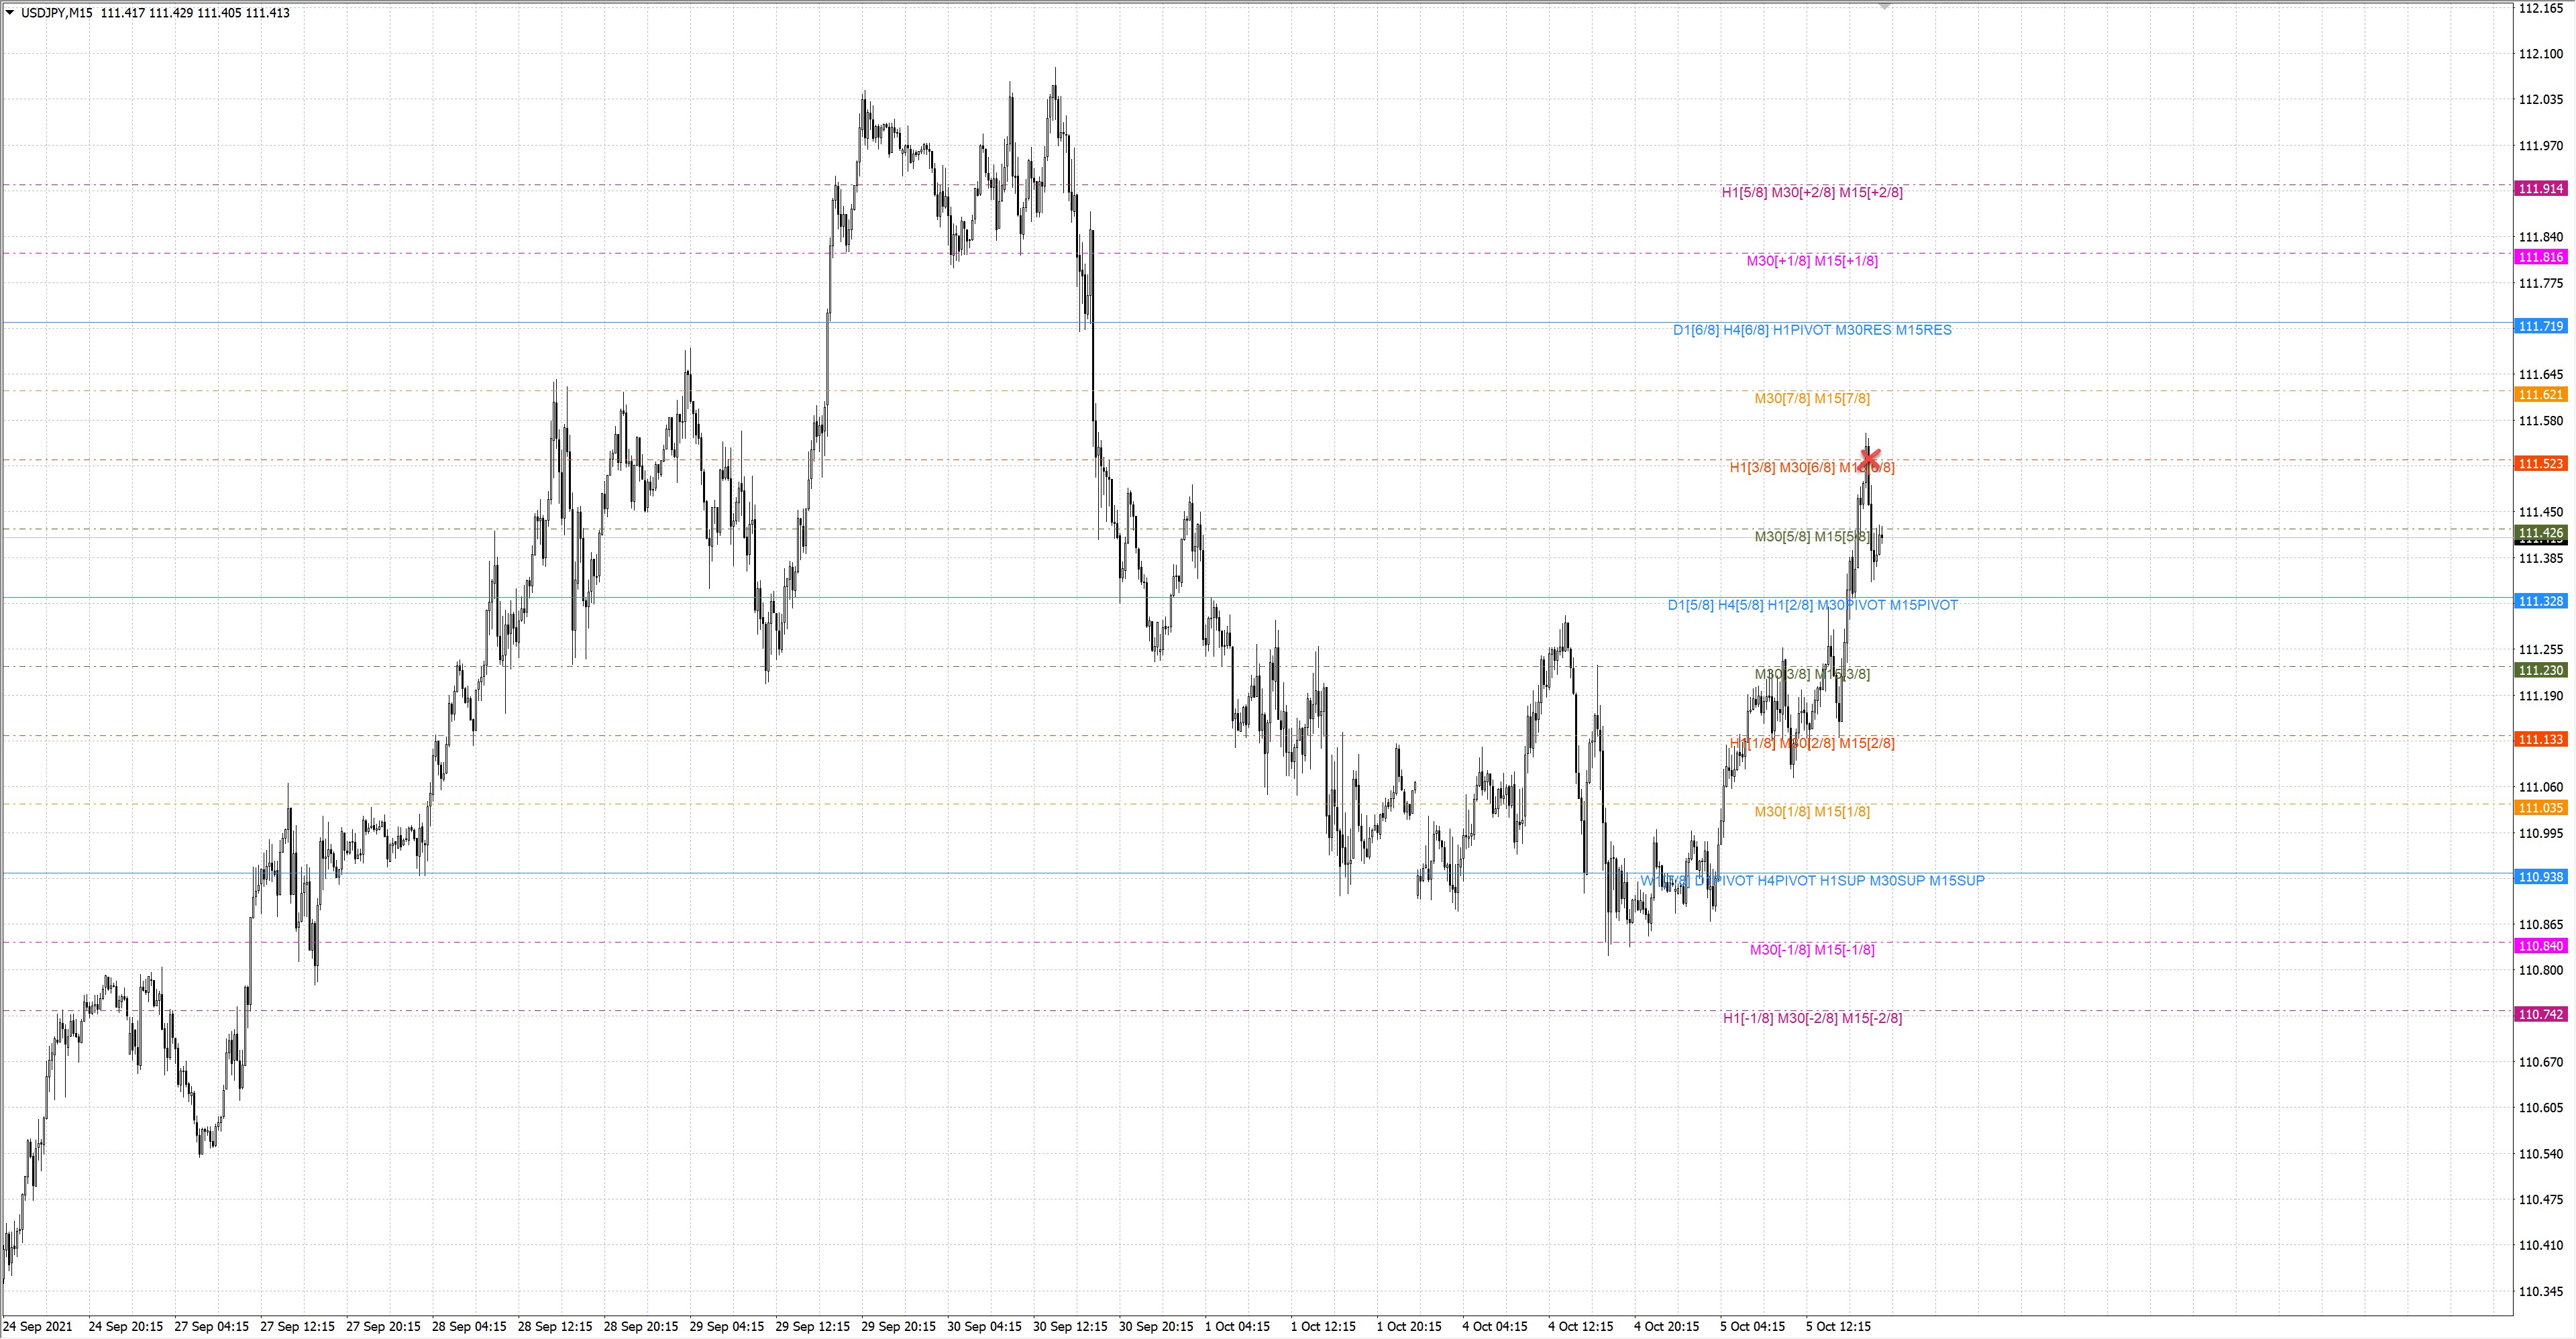Click the grey chart shift triangle at top
The width and height of the screenshot is (2576, 1339).
tap(1884, 6)
